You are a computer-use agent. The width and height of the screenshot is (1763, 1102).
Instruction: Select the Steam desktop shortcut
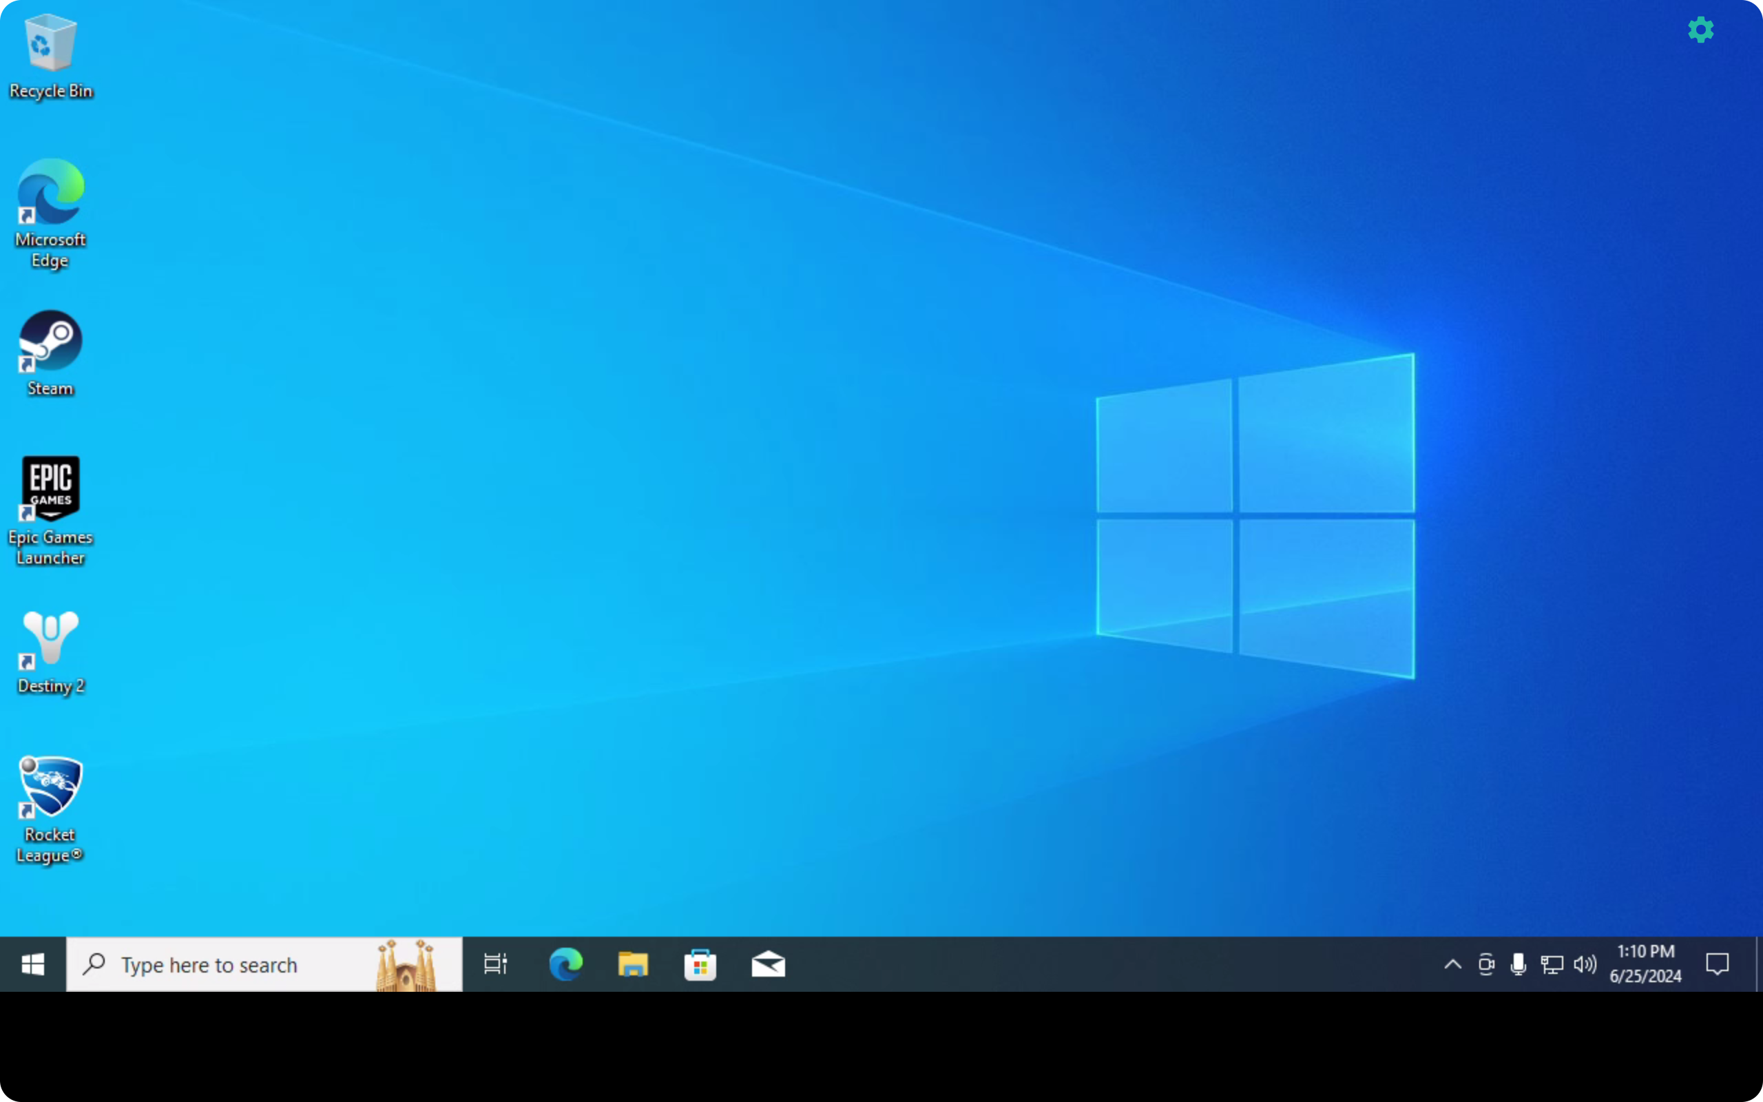(50, 353)
